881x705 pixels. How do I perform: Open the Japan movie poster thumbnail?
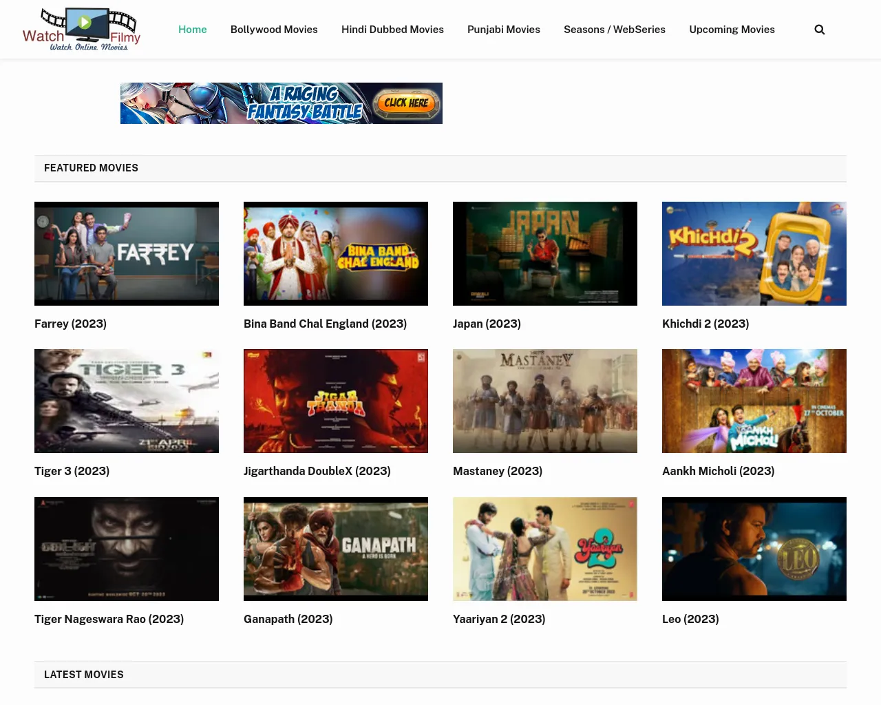click(x=545, y=253)
